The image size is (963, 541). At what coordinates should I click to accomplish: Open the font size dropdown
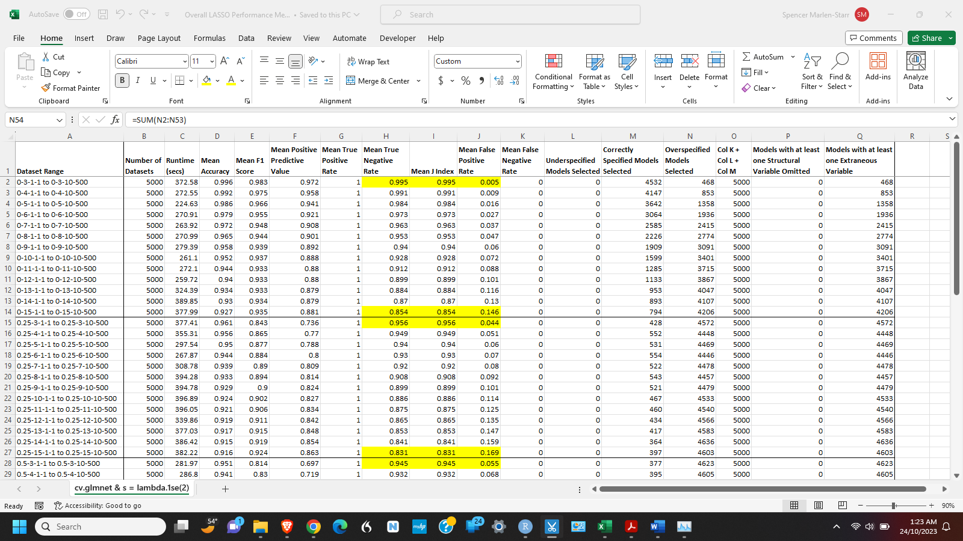pos(212,61)
